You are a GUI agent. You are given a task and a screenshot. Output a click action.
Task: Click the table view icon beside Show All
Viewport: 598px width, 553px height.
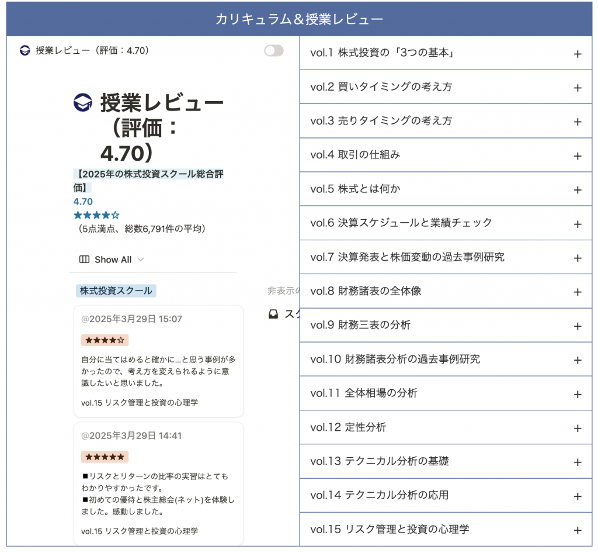(84, 260)
